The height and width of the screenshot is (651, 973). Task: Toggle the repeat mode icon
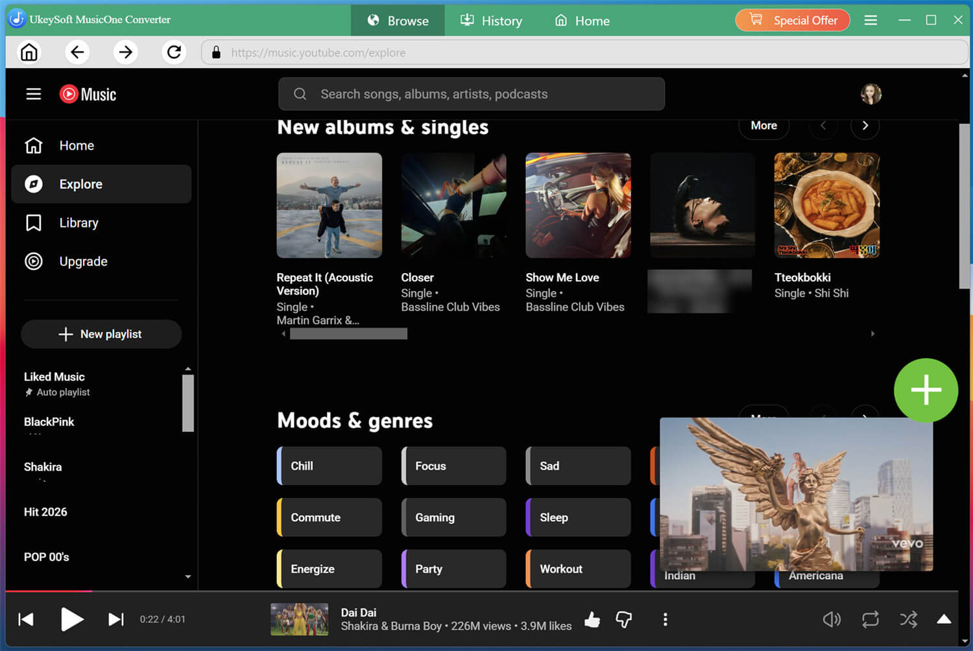870,619
